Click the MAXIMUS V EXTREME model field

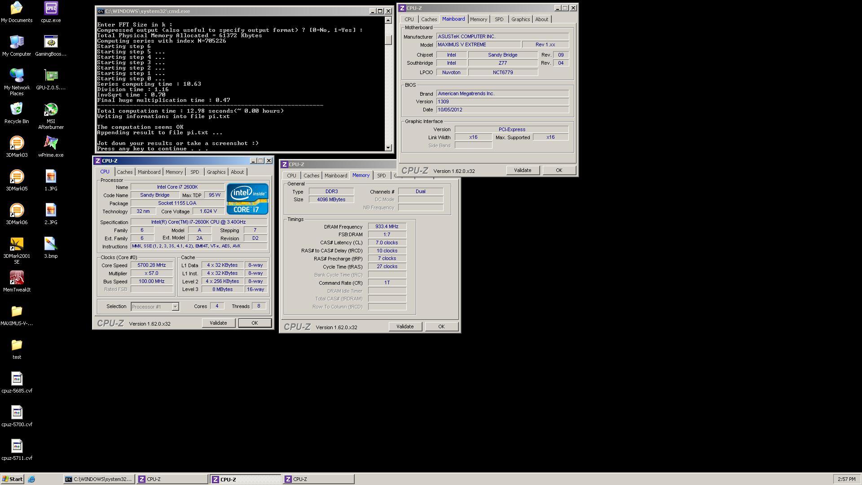click(x=478, y=45)
